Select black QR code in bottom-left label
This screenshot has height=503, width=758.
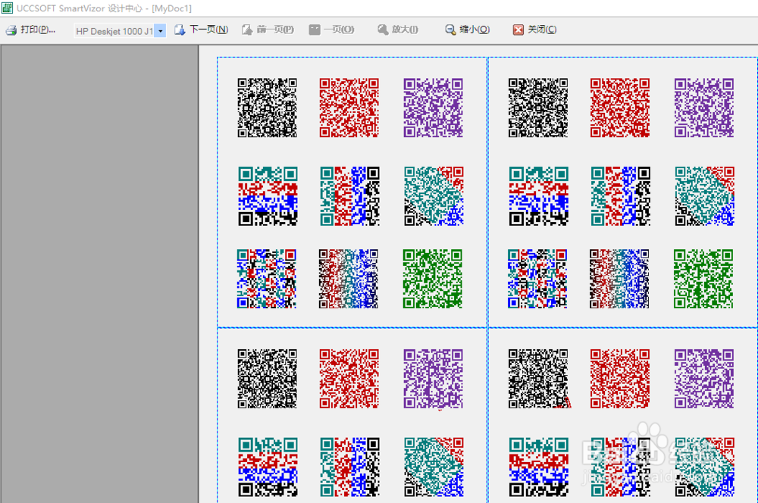click(x=268, y=379)
